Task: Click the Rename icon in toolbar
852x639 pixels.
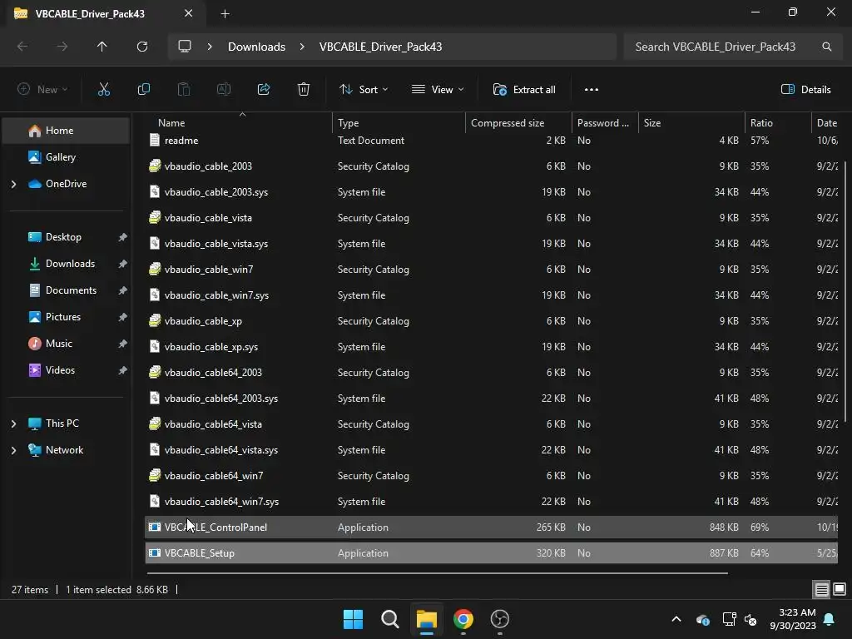Action: point(224,90)
